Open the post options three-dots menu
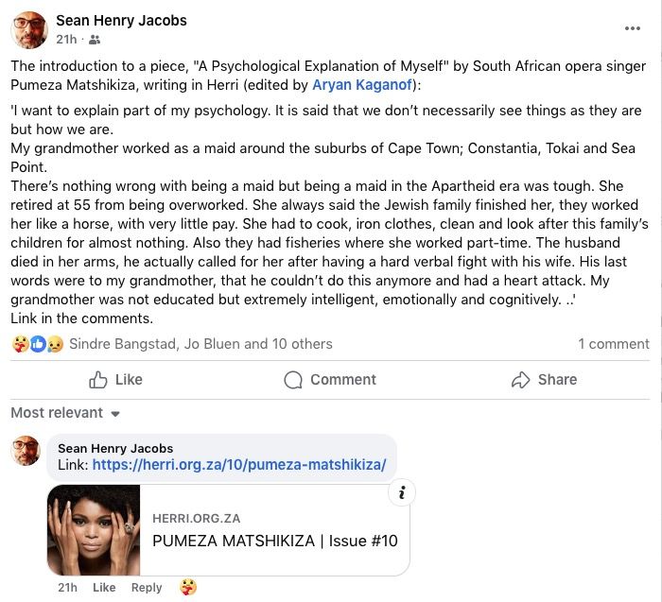662x602 pixels. (633, 28)
